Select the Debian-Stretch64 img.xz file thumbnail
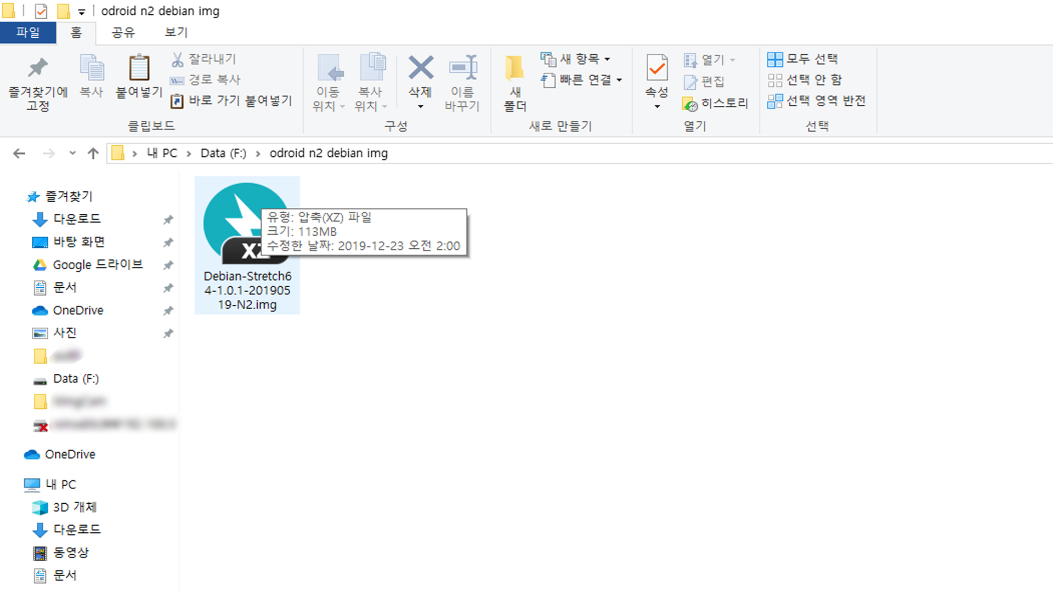 click(247, 230)
